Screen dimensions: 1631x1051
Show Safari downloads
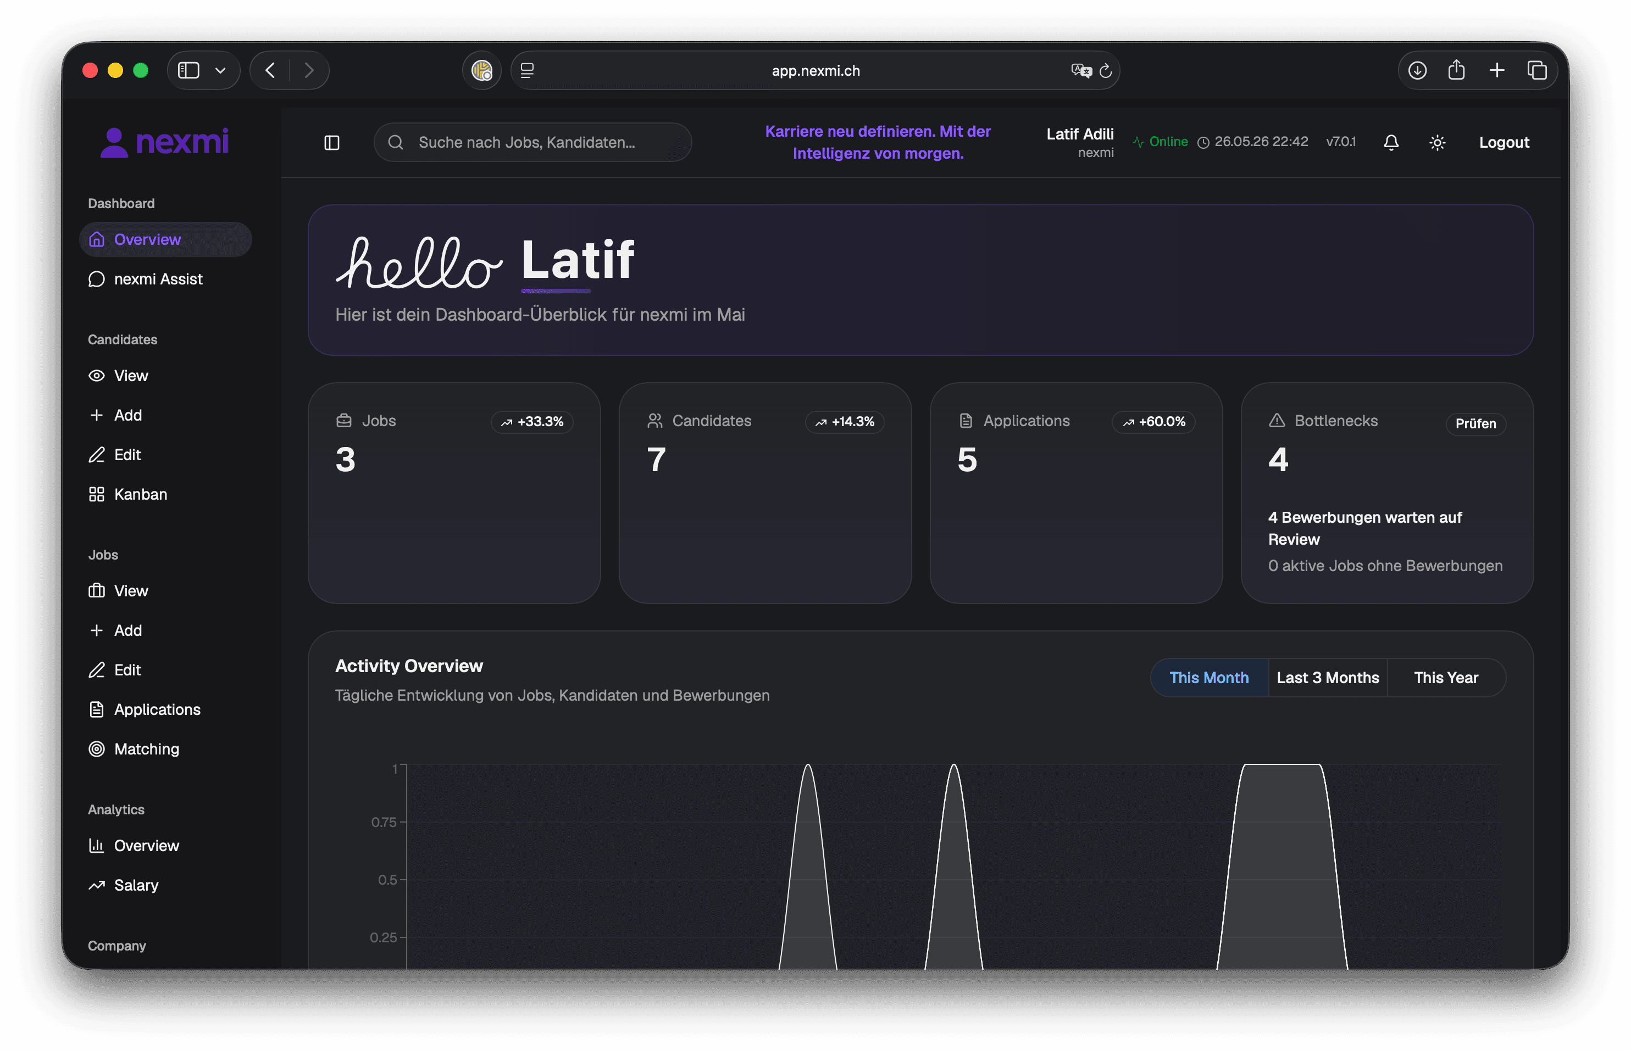[x=1417, y=70]
